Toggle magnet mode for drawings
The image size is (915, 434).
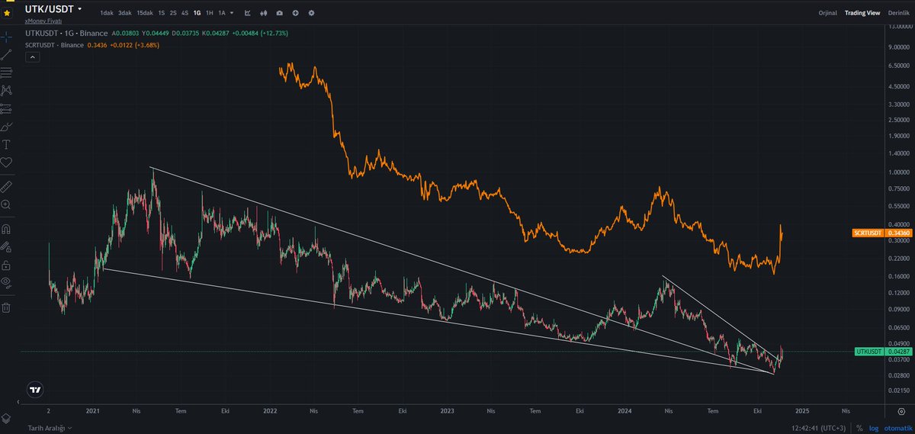[7, 229]
